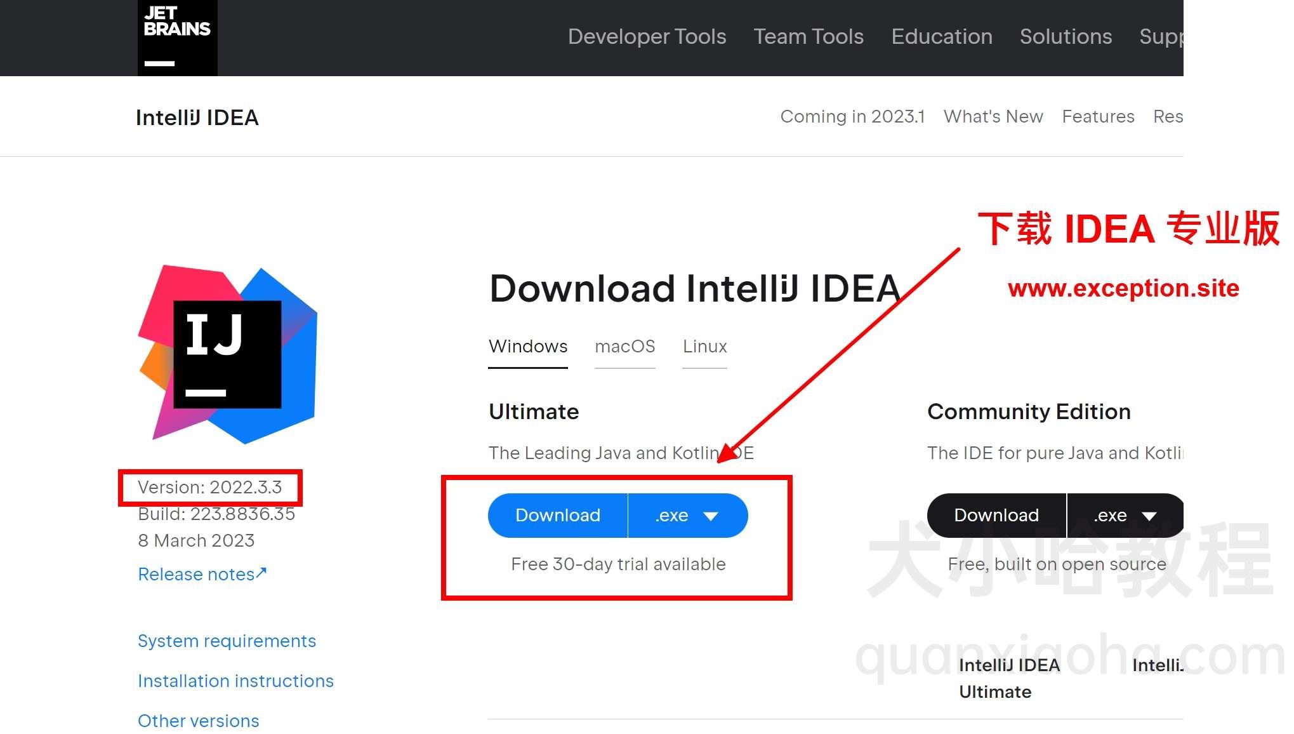Click the Ultimate heading
Image resolution: width=1294 pixels, height=734 pixels.
point(534,412)
